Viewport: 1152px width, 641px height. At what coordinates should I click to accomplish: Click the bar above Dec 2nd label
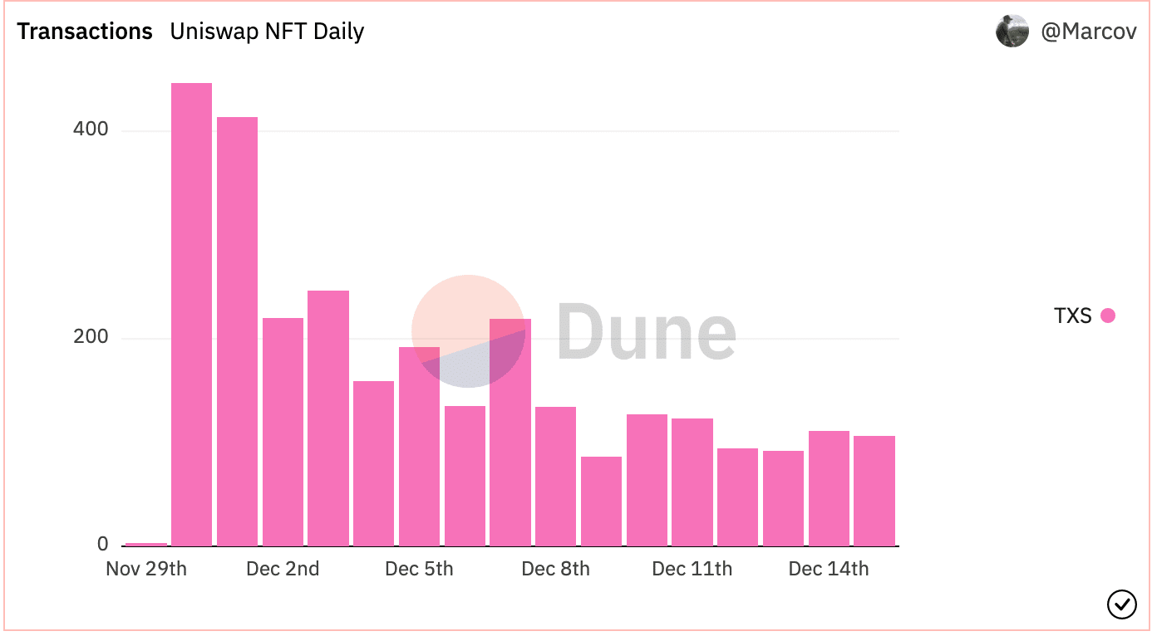[283, 432]
